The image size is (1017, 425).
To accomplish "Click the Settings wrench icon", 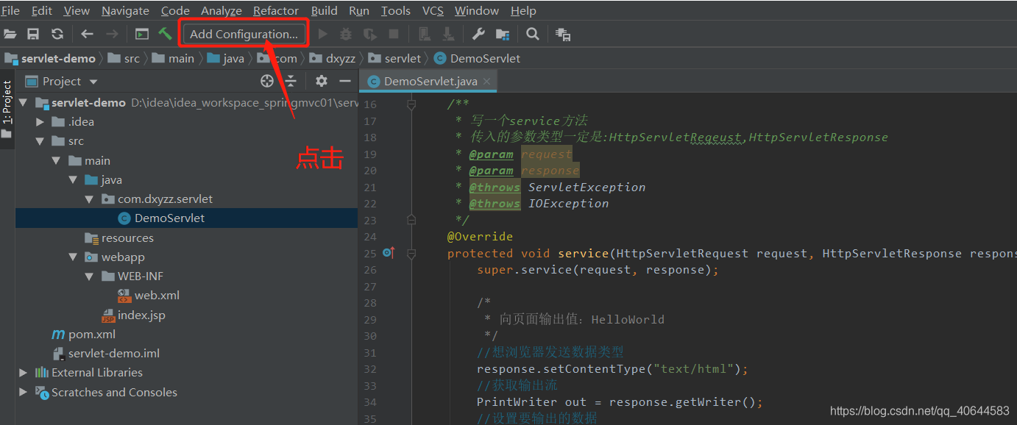I will 478,34.
